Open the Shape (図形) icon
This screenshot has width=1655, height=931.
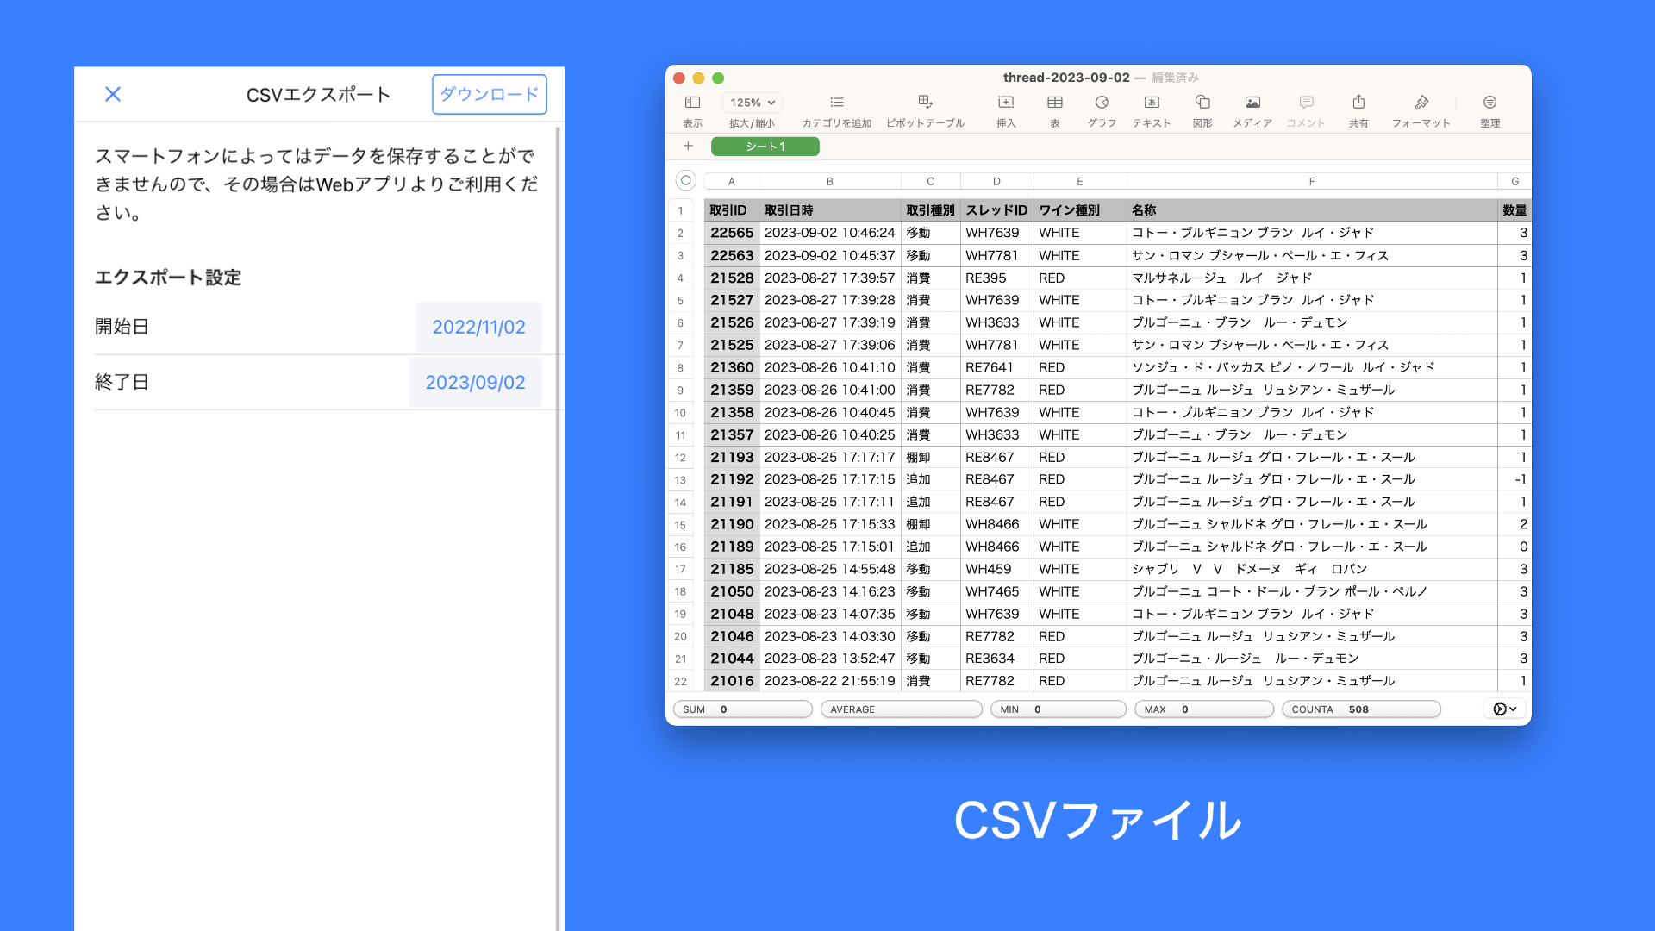(1202, 103)
